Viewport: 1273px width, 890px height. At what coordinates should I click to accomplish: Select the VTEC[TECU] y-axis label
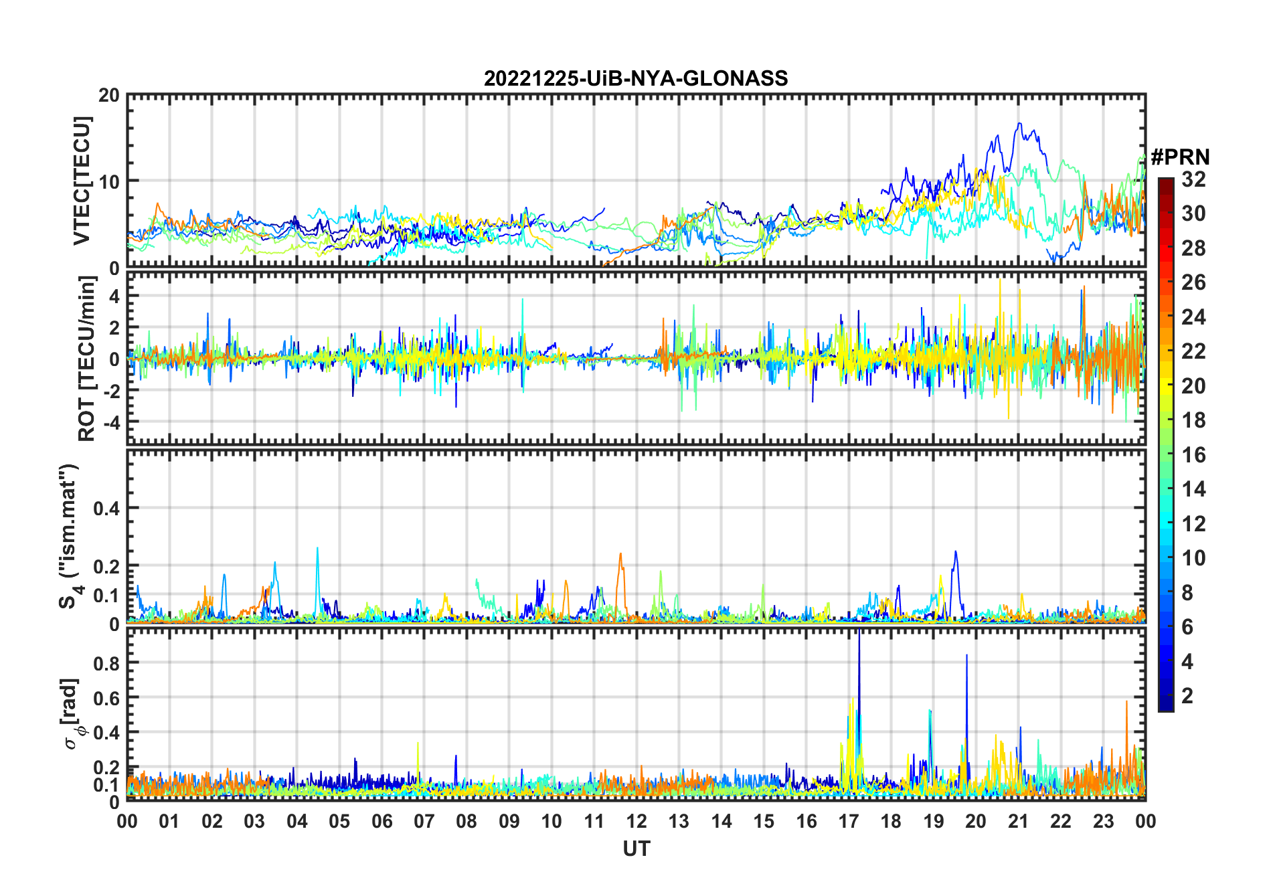tap(82, 181)
